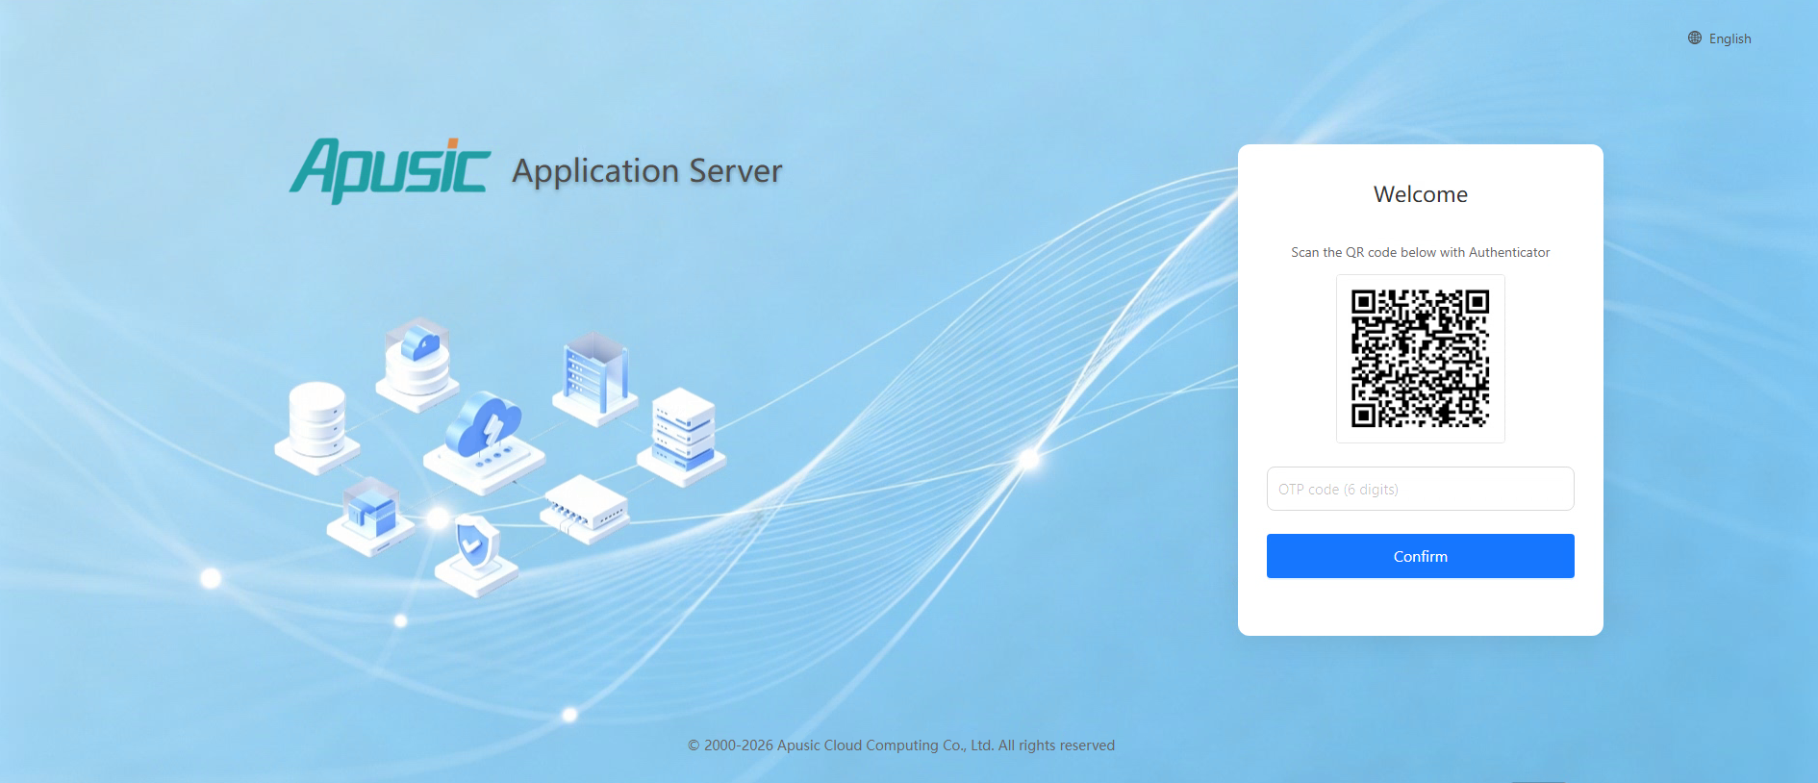The width and height of the screenshot is (1818, 783).
Task: Click the authenticator QR code image
Action: [1420, 359]
